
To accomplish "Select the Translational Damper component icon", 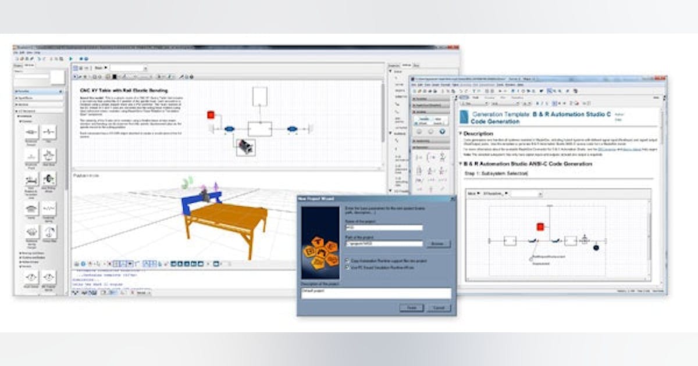I will 31,131.
